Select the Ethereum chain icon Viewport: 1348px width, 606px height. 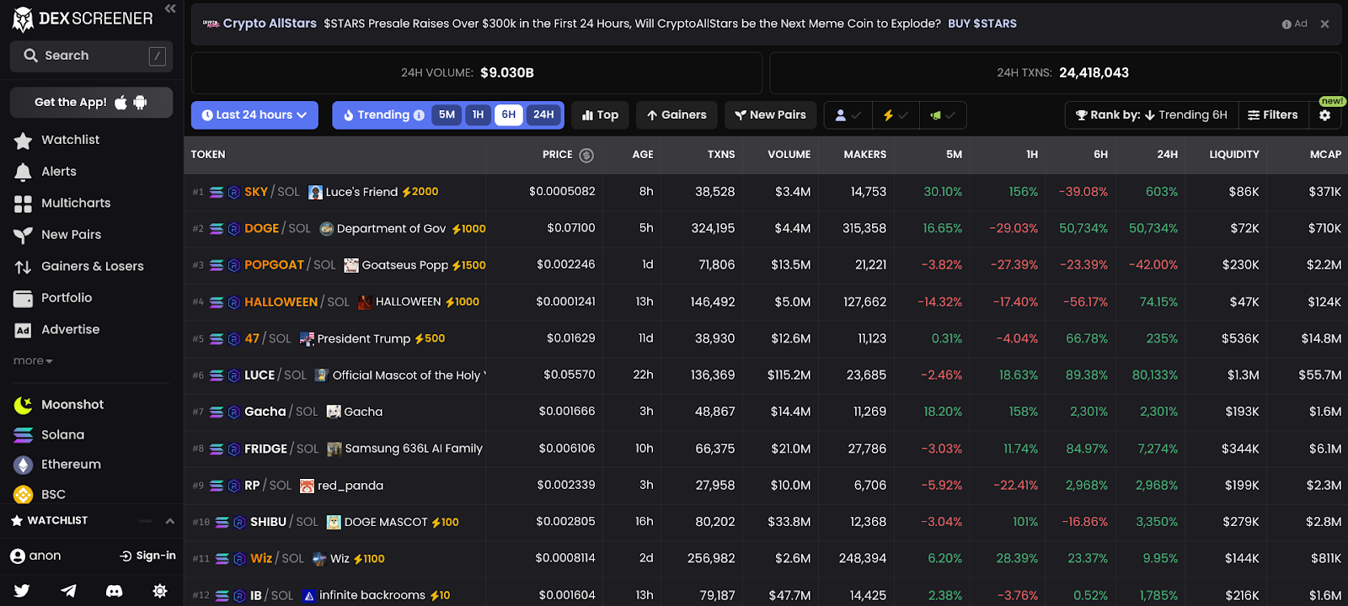pyautogui.click(x=23, y=465)
